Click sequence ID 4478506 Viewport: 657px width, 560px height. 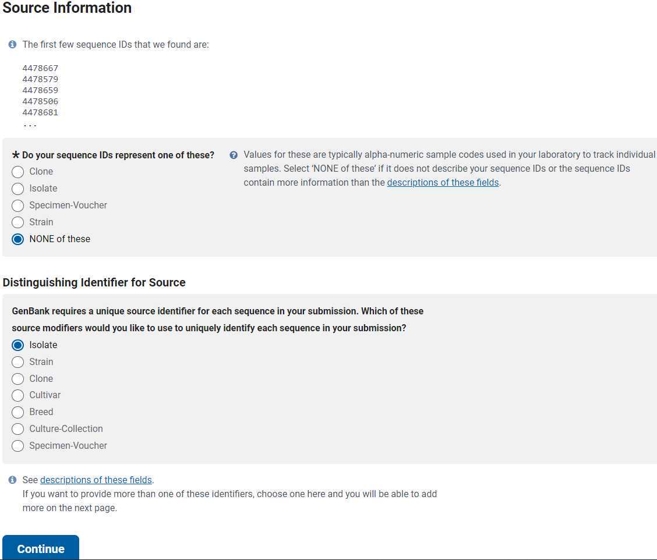[x=40, y=101]
